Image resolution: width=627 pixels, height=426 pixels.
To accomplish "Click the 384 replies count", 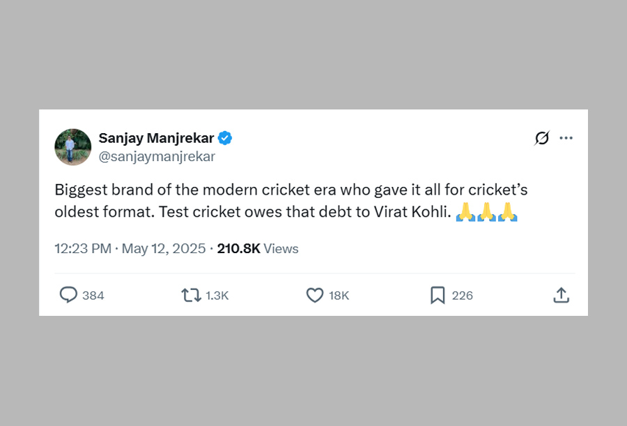I will (93, 296).
